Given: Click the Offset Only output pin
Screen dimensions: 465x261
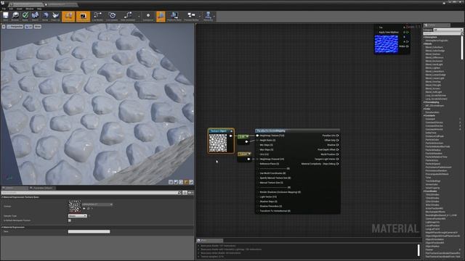Looking at the screenshot, I should click(337, 140).
